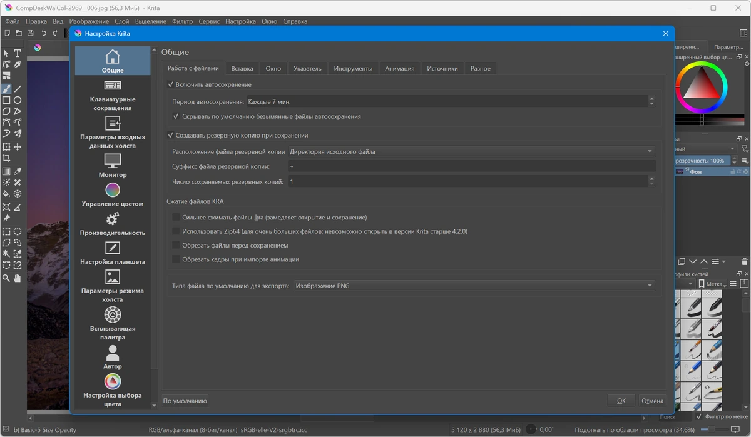Viewport: 751px width, 437px height.
Task: Switch to the Инструменты tab
Action: point(353,68)
